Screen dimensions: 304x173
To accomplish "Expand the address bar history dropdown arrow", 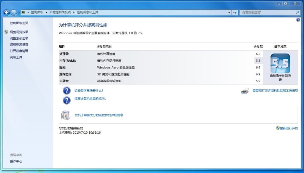I will pos(229,12).
